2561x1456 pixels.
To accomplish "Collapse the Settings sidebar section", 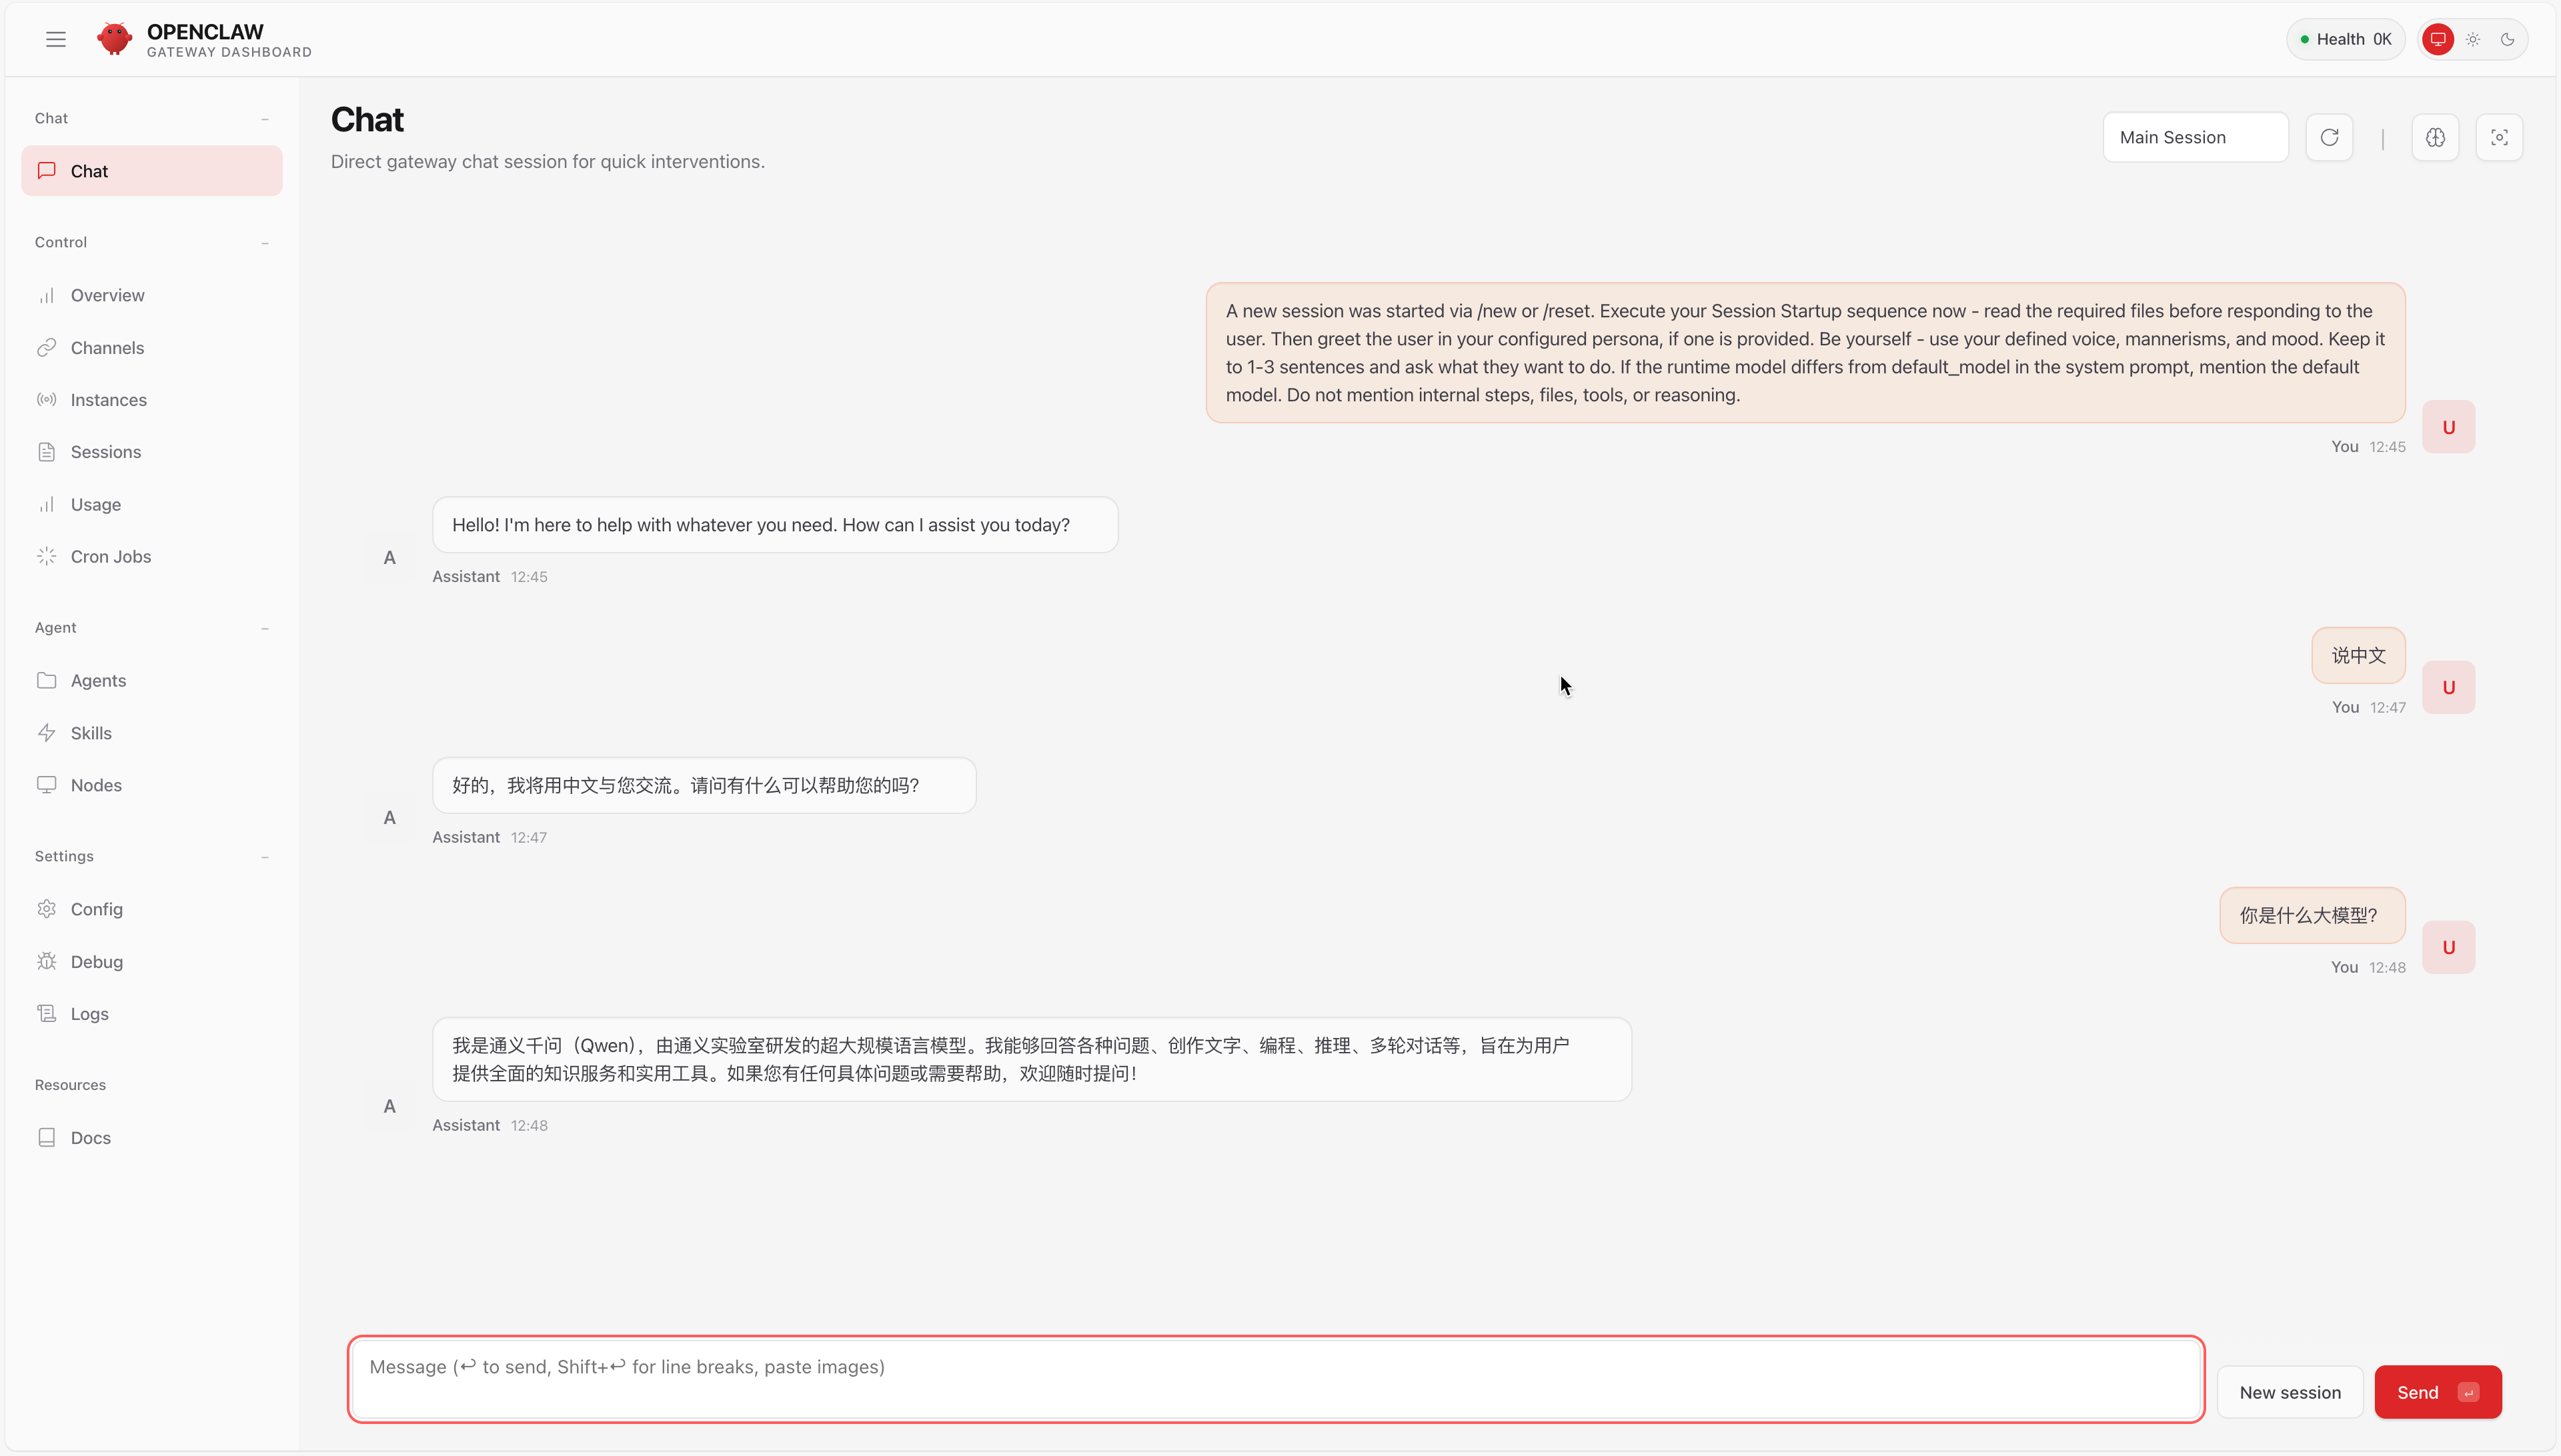I will point(264,857).
